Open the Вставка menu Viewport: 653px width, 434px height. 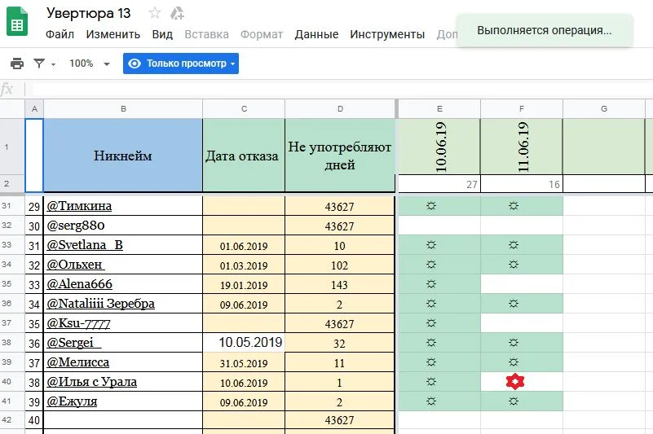(x=206, y=34)
